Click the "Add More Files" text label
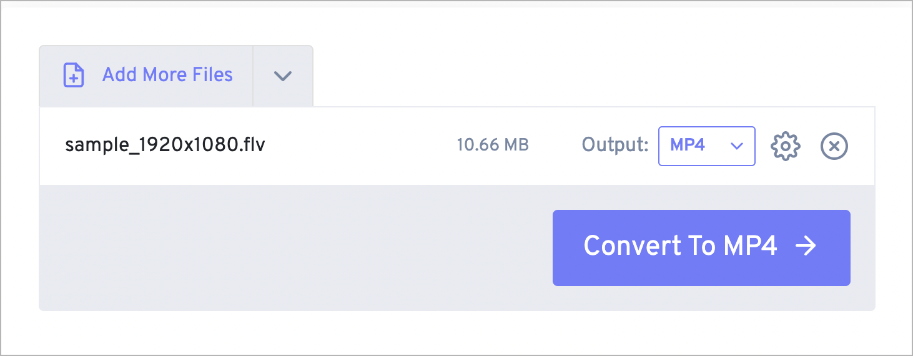The width and height of the screenshot is (913, 356). (x=167, y=75)
